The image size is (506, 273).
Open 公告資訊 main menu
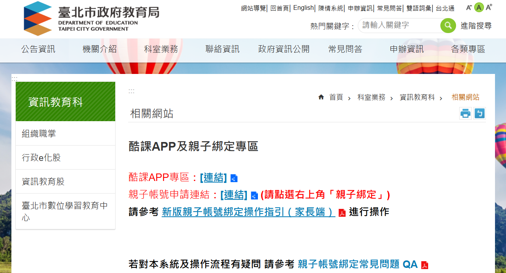38,49
